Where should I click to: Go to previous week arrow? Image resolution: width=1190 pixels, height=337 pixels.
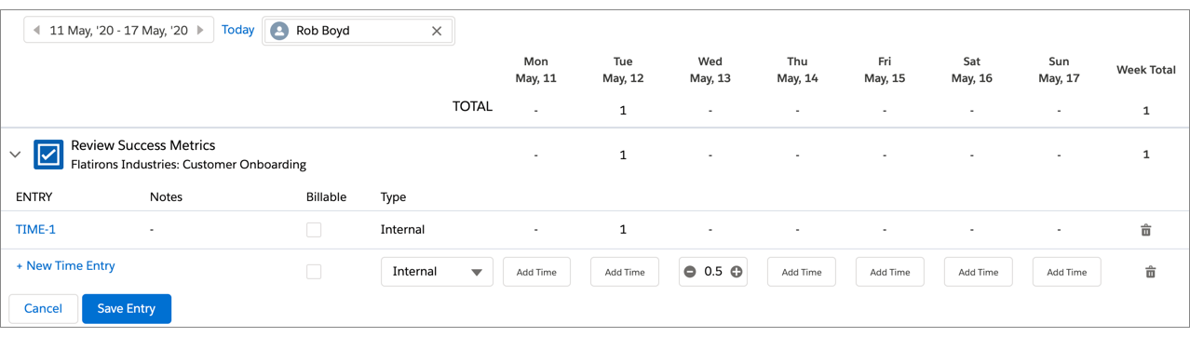point(36,31)
